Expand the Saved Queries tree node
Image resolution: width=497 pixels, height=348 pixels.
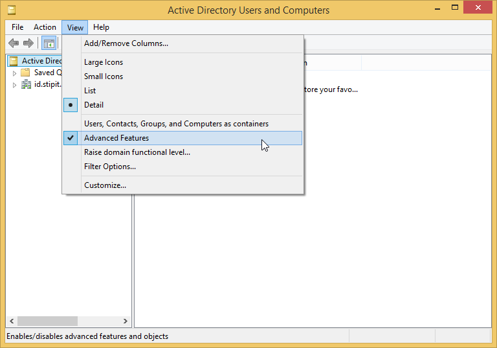[x=14, y=73]
